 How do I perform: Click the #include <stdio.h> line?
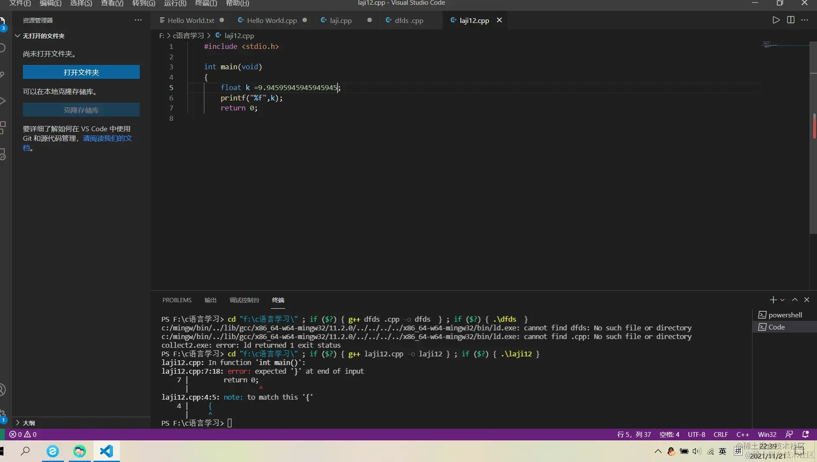click(241, 46)
